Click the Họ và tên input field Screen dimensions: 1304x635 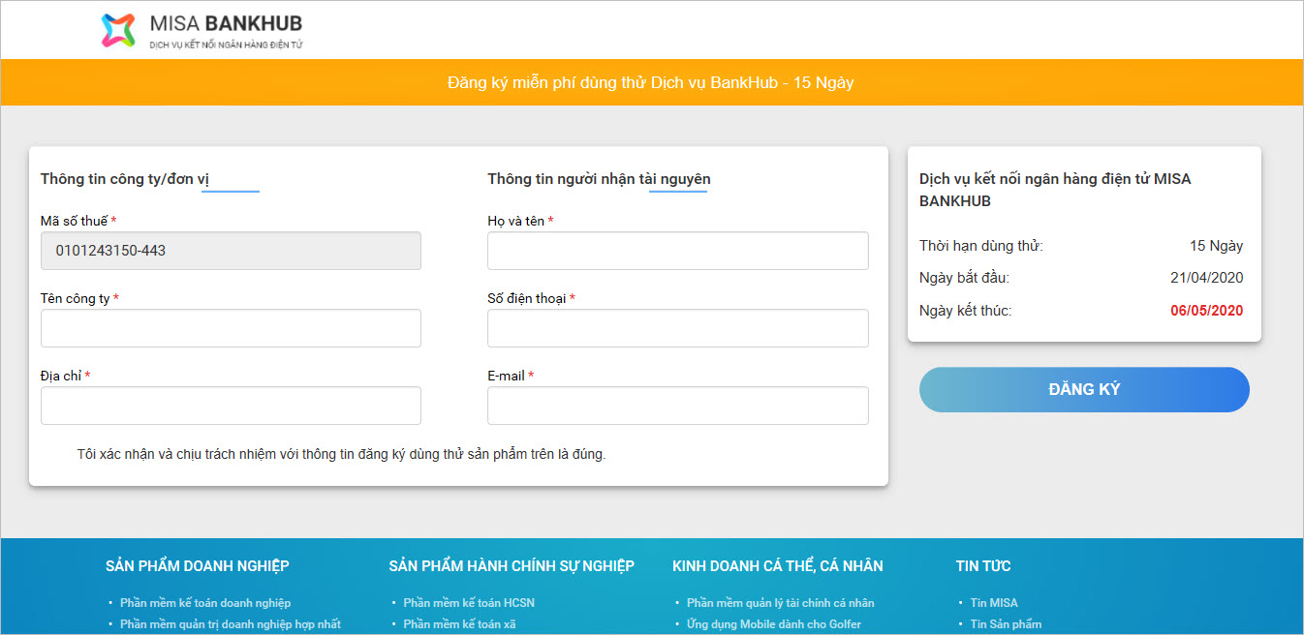point(677,251)
